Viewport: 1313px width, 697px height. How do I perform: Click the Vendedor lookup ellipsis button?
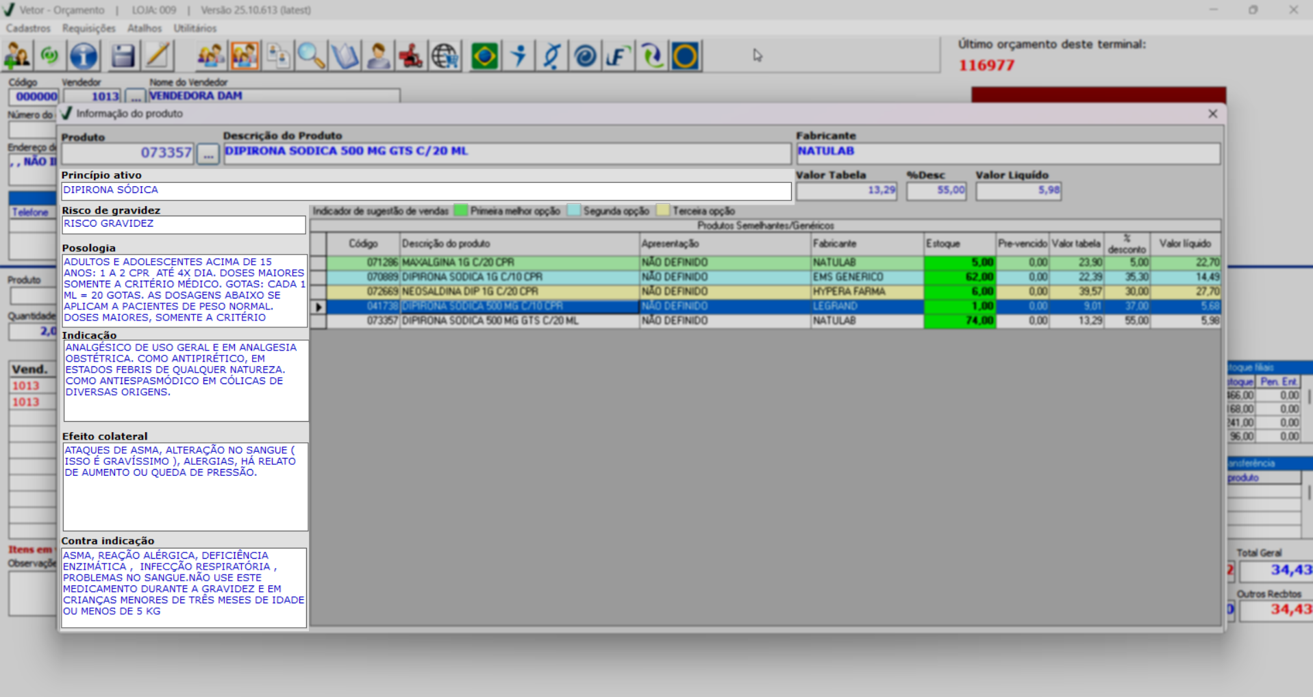136,97
